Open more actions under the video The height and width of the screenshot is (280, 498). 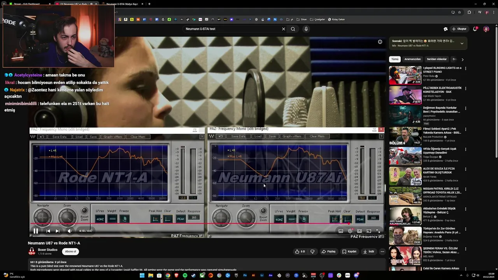[382, 252]
